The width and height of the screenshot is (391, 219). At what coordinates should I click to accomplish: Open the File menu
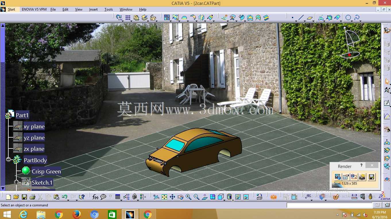coord(53,9)
